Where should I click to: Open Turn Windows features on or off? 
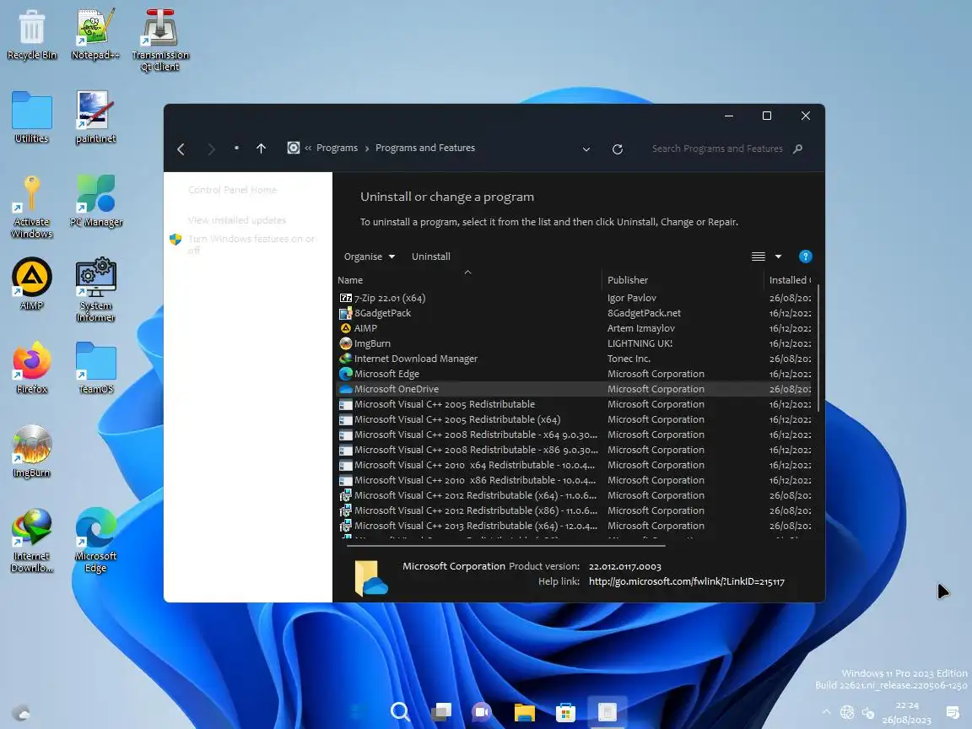click(251, 244)
